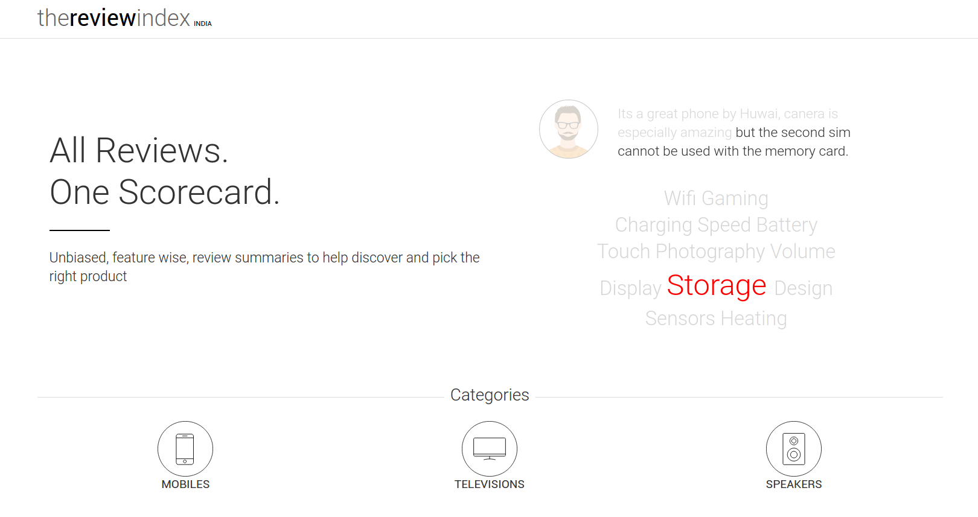978x517 pixels.
Task: Click the SPEAKERS category label
Action: (x=794, y=484)
